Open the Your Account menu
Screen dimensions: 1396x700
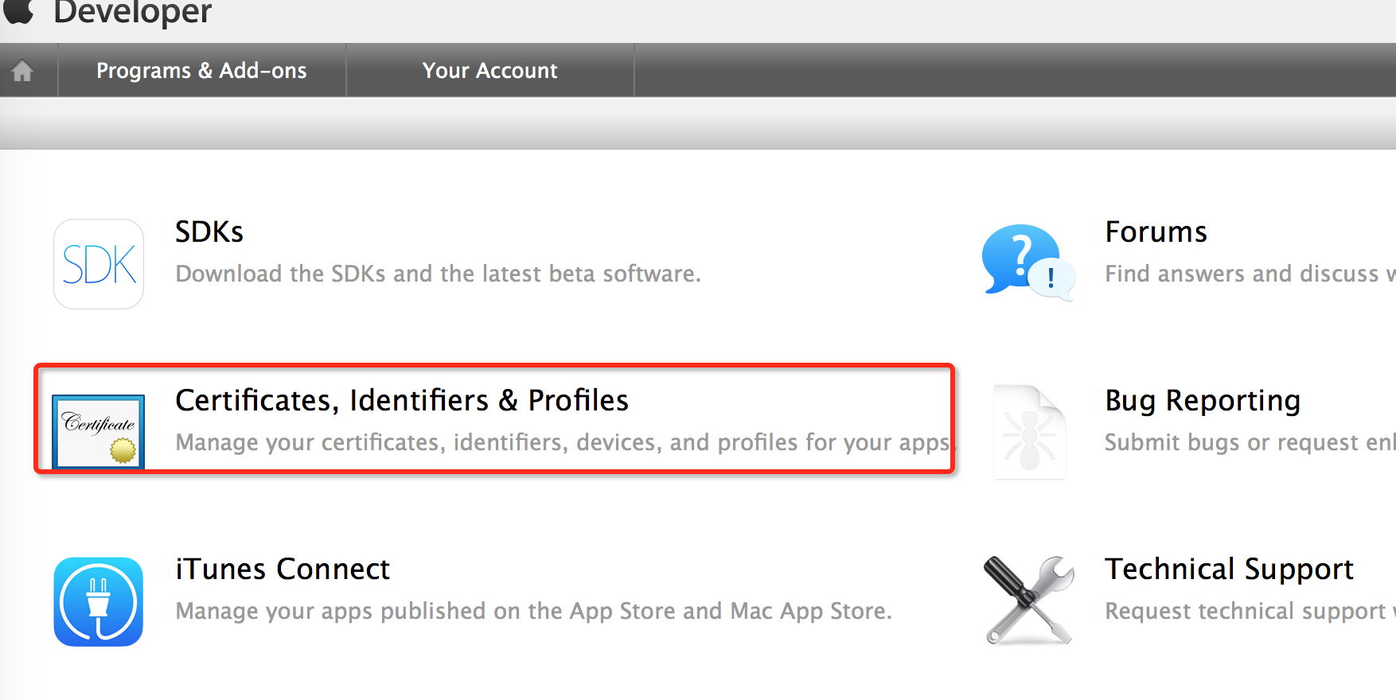click(489, 71)
